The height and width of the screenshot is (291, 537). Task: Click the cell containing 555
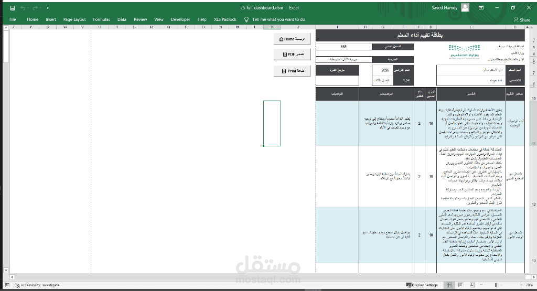click(x=343, y=47)
